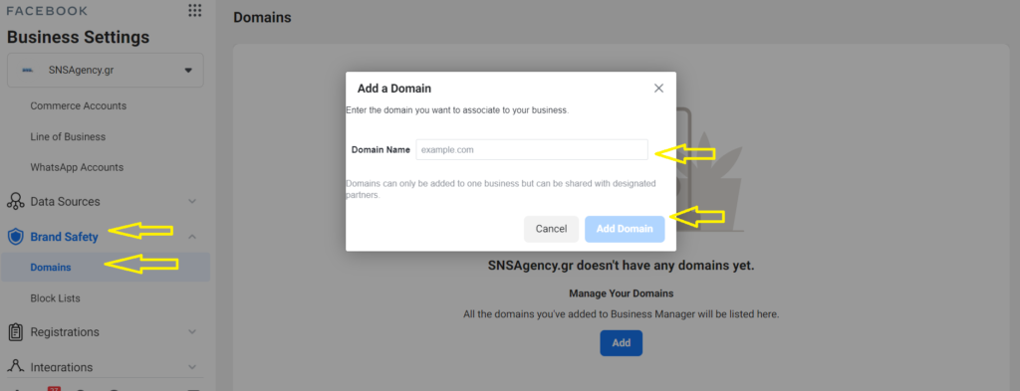Click the FACEBOOK wordmark
The height and width of the screenshot is (391, 1020).
[47, 11]
